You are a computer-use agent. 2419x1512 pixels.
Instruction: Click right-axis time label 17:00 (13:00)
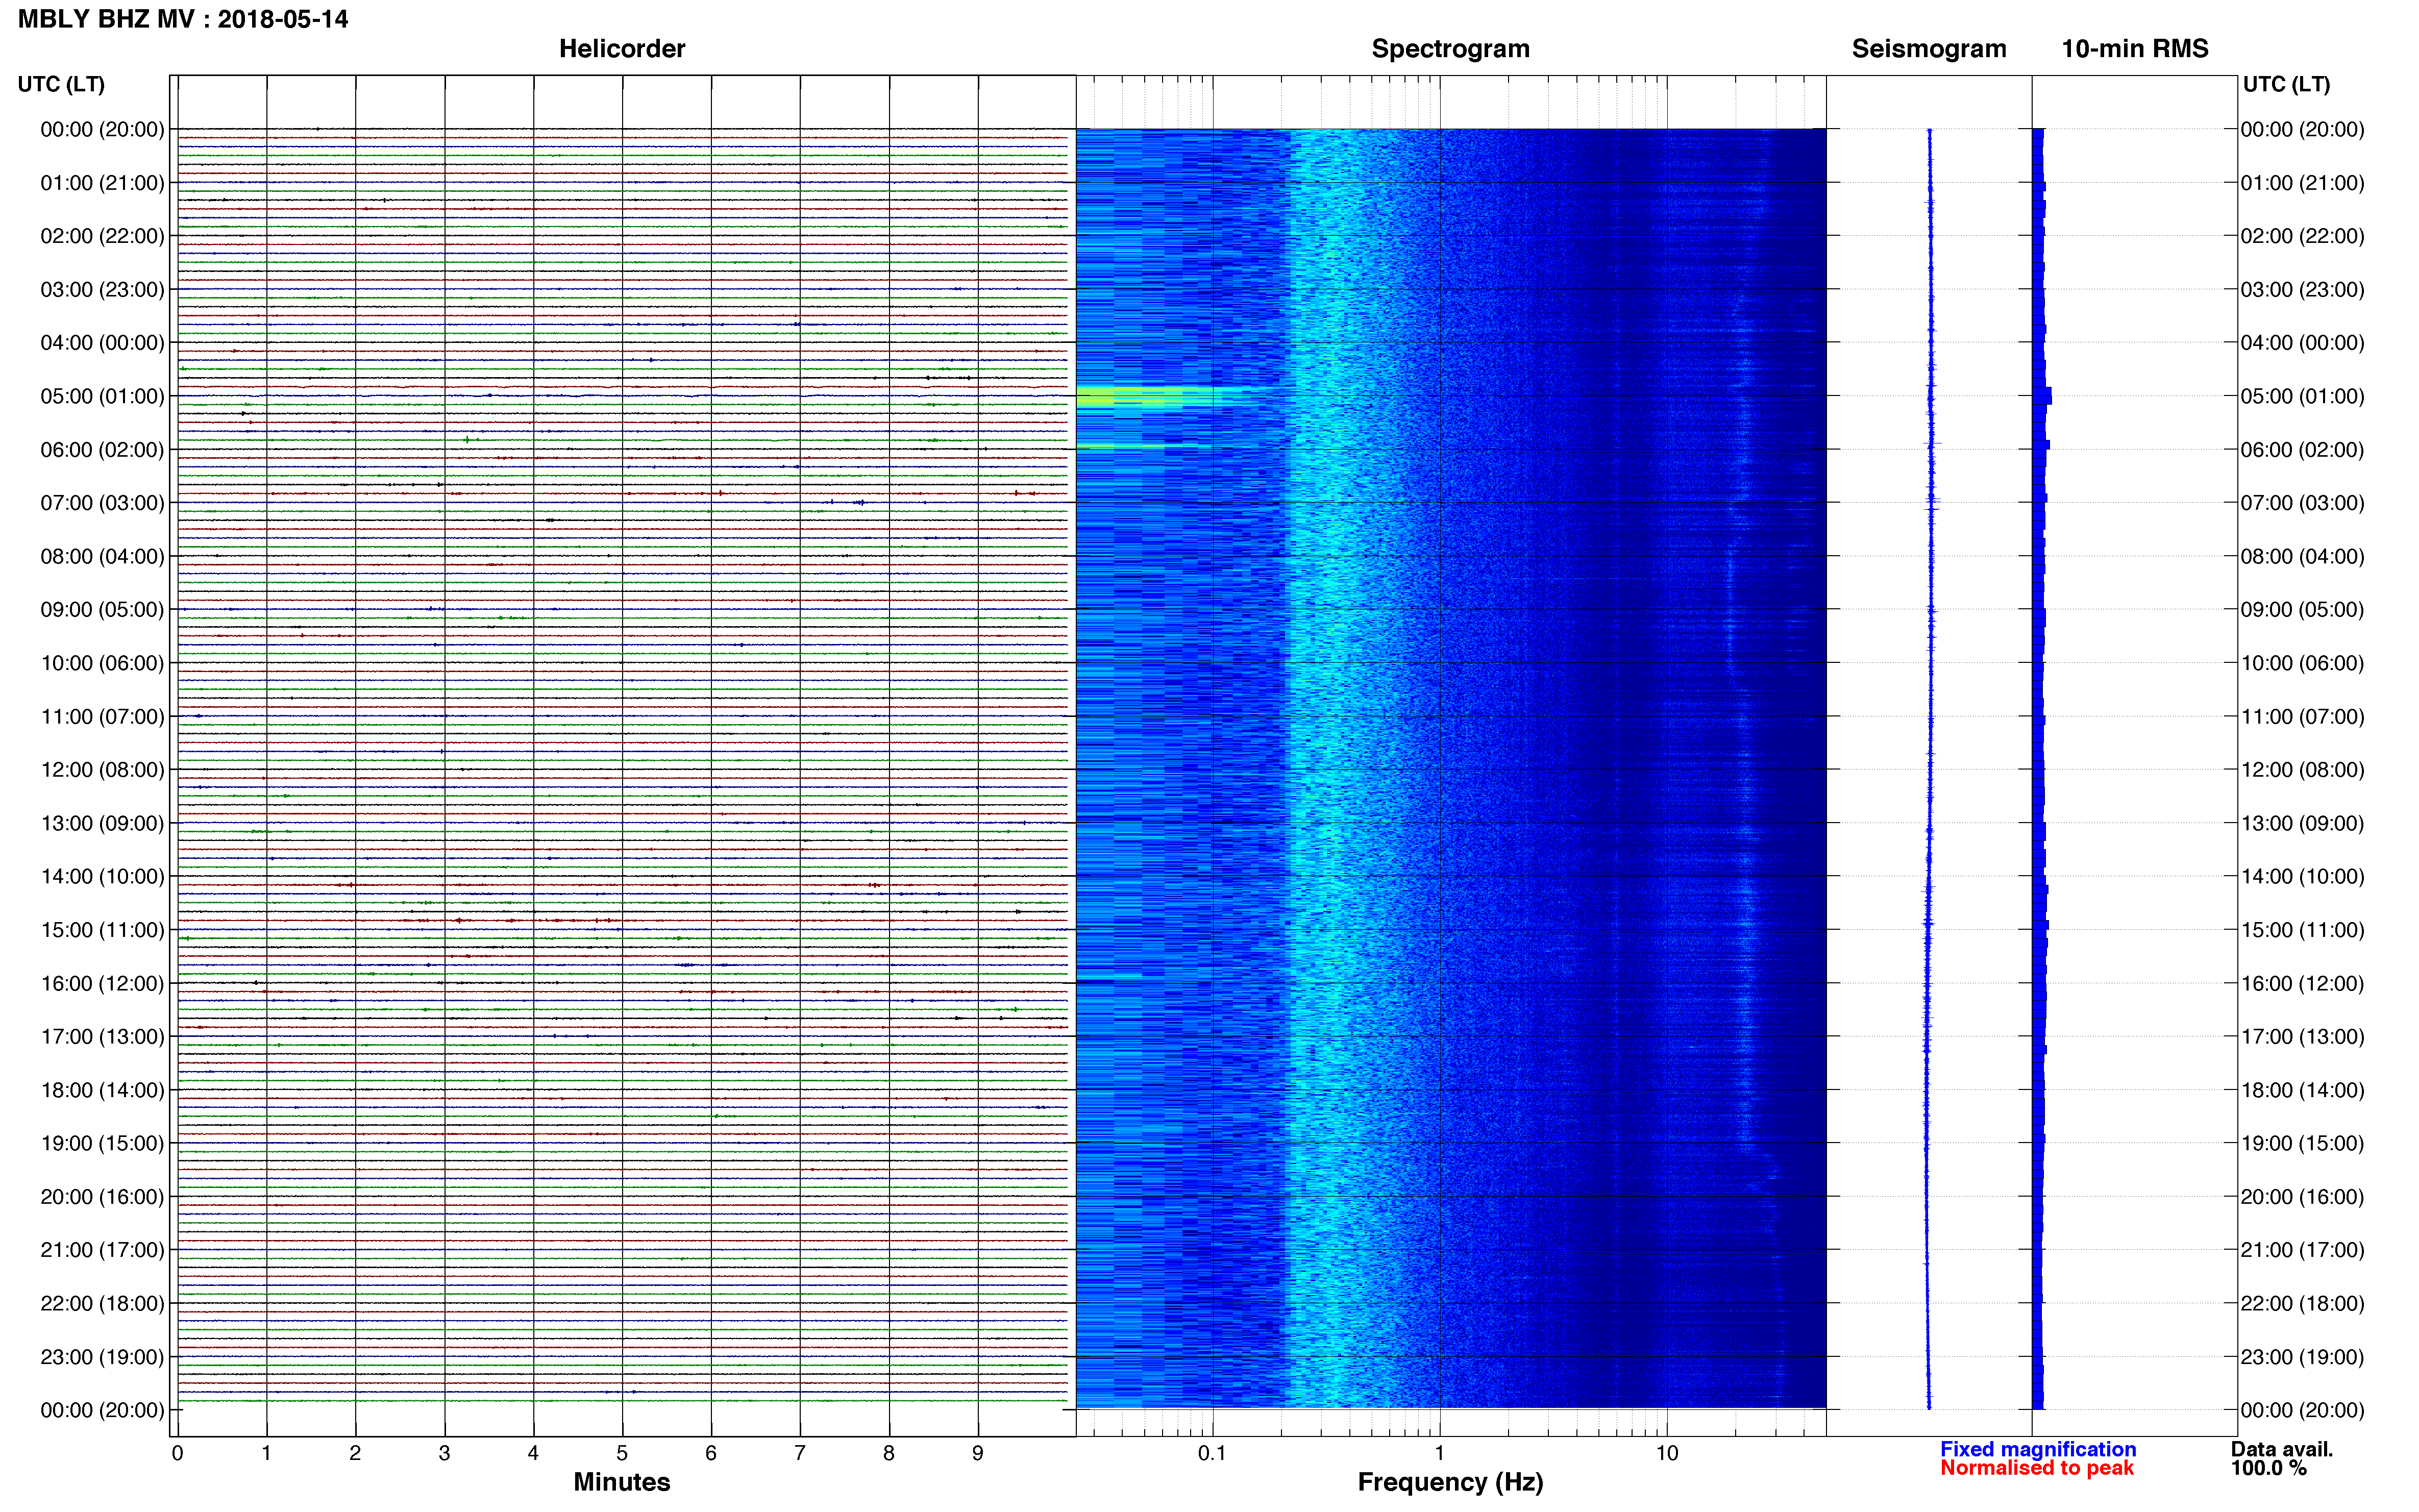tap(2302, 1037)
